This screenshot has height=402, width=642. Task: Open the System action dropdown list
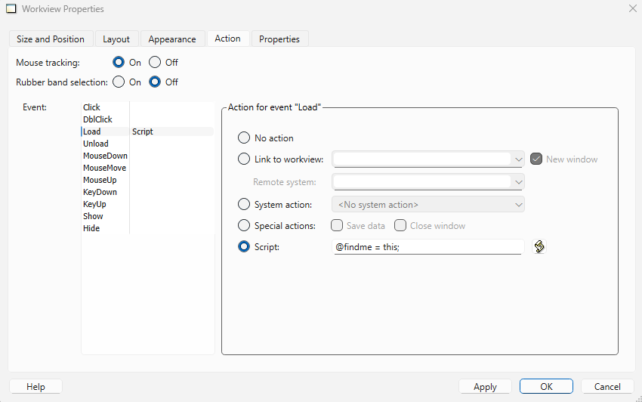[x=518, y=205]
